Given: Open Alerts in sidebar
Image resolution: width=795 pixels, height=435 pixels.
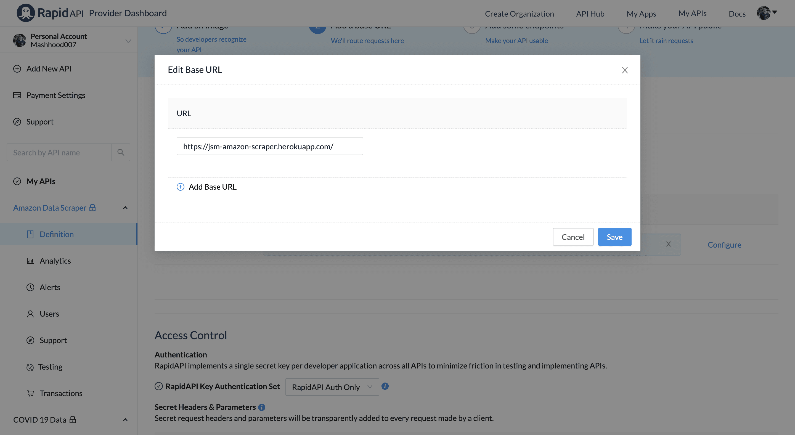Looking at the screenshot, I should click(x=50, y=287).
